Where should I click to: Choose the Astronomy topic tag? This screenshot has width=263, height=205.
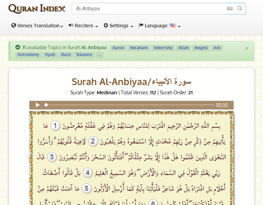[x=28, y=55]
